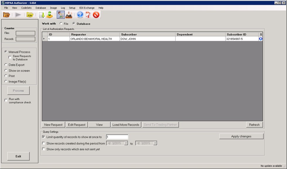Click the Apply changes button

coord(241,136)
